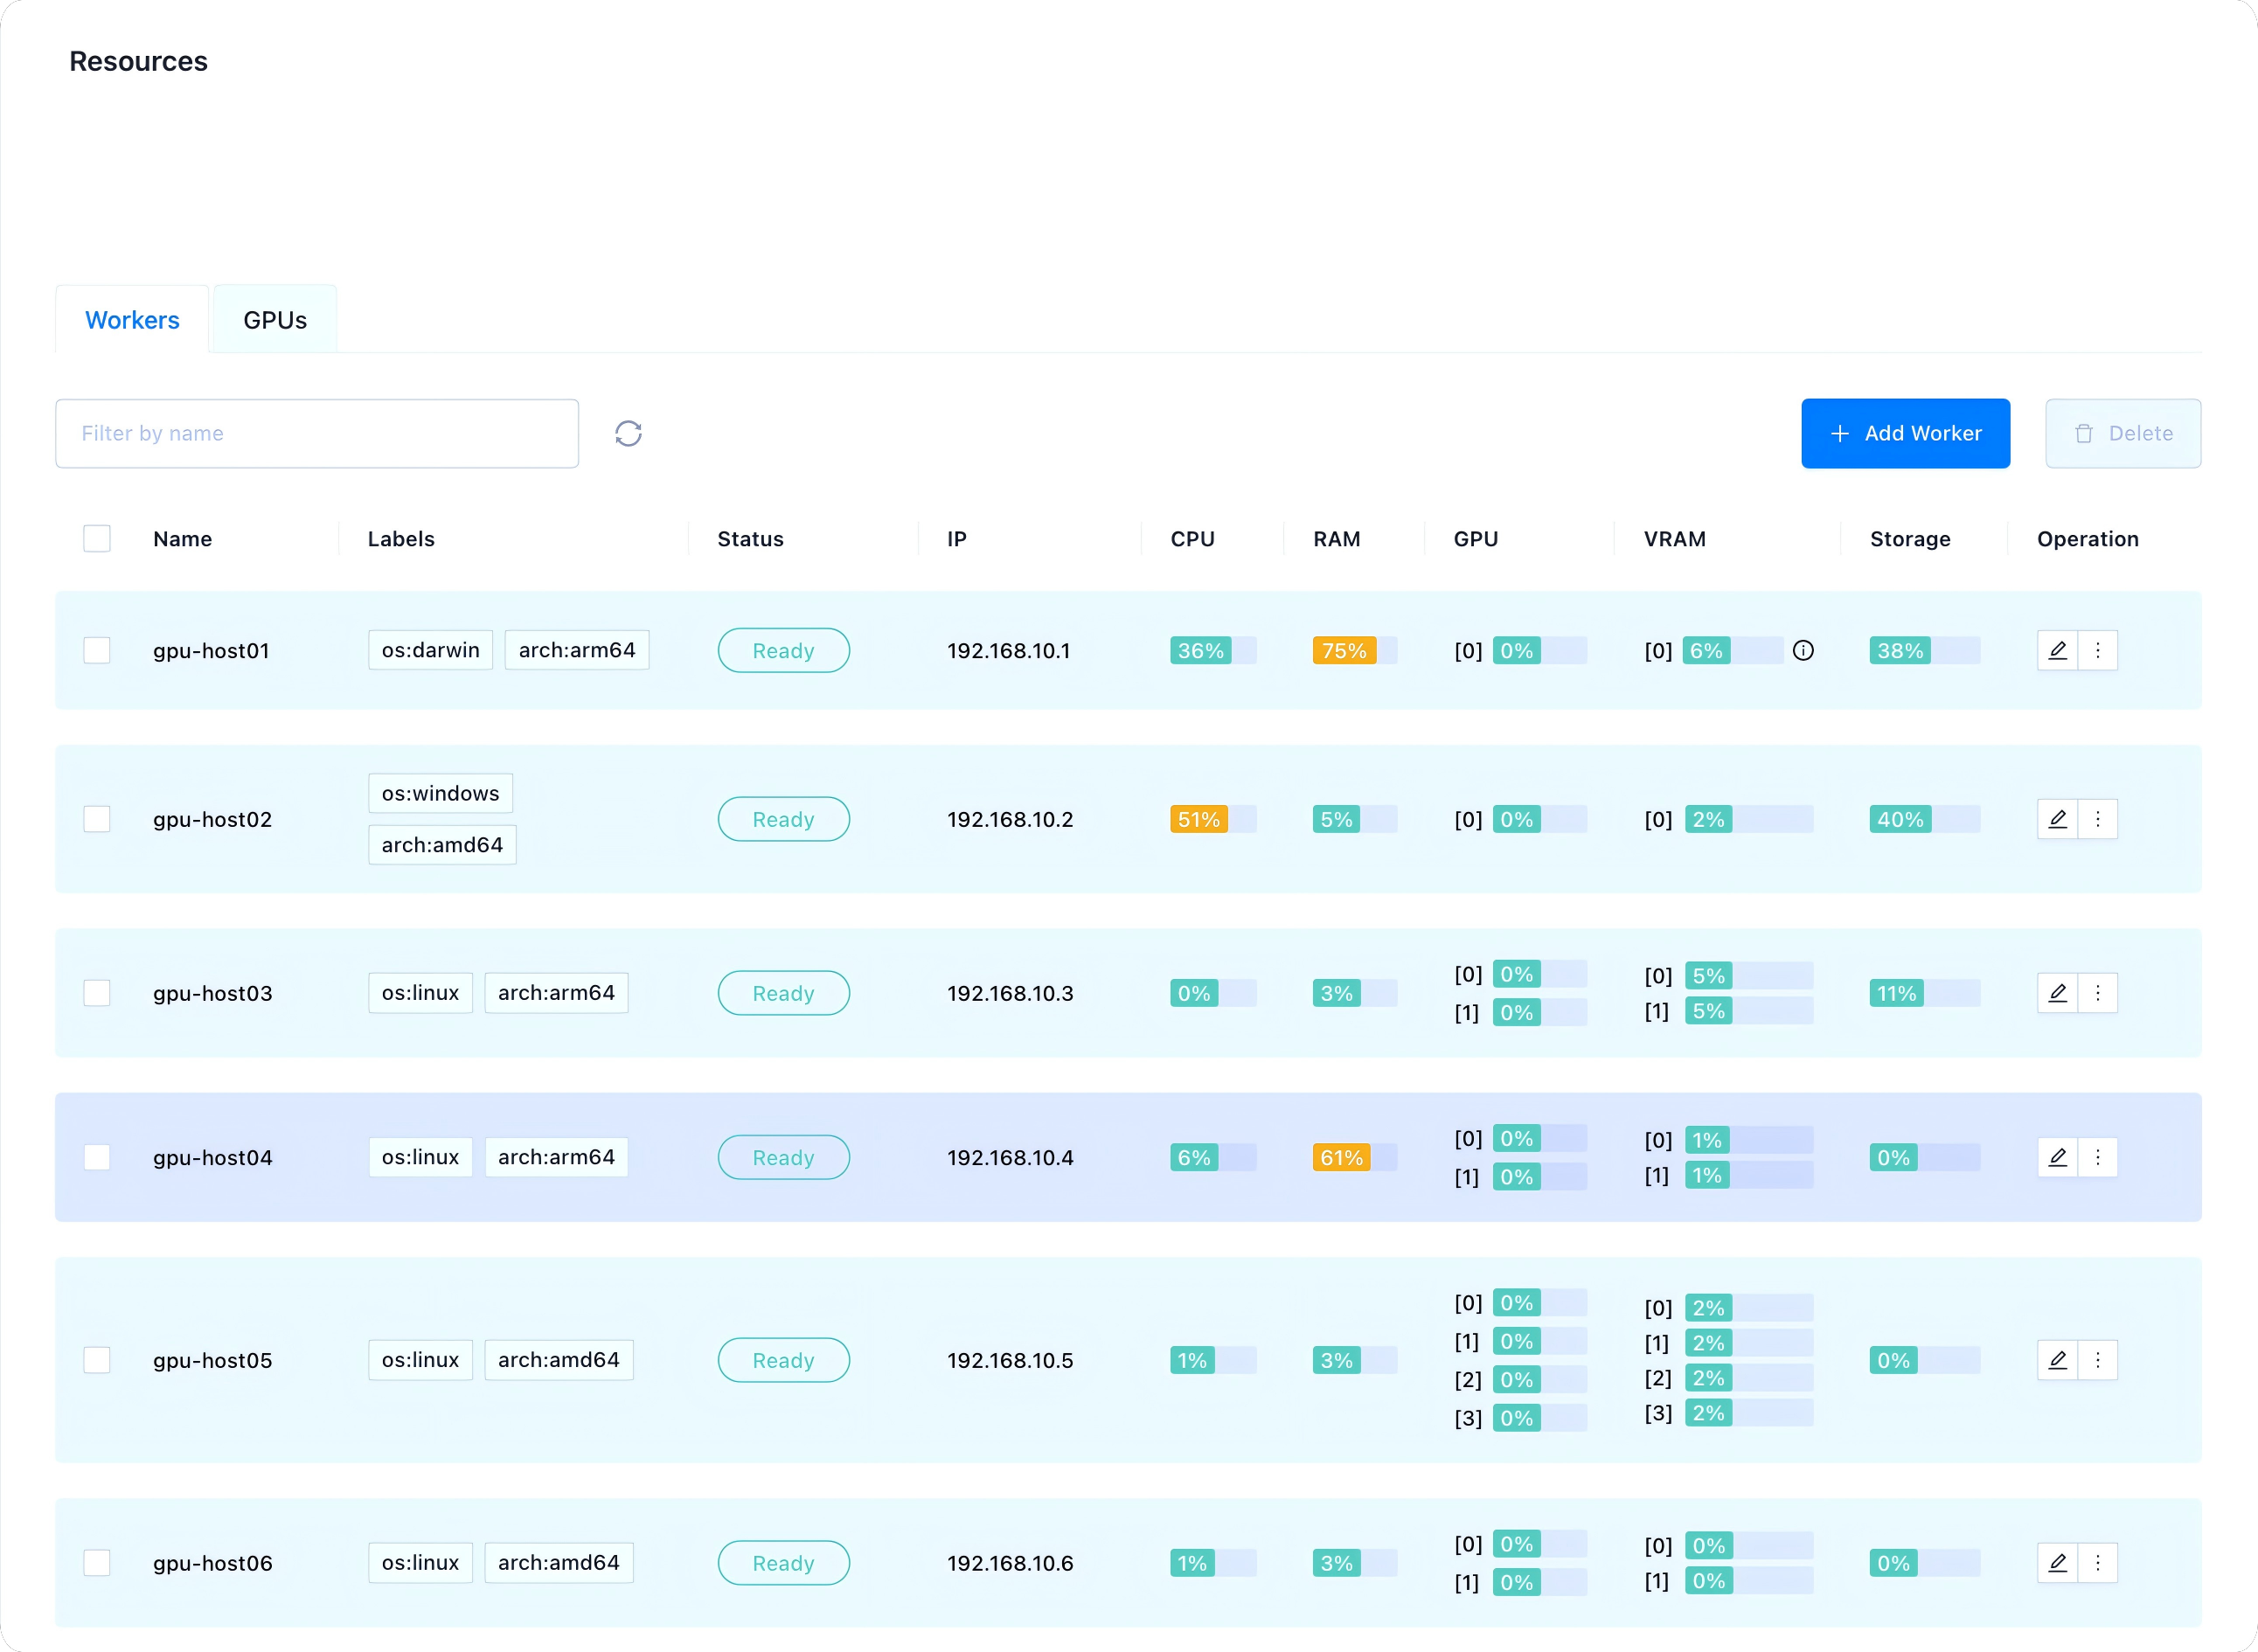Viewport: 2258px width, 1652px height.
Task: Click the VRAM info icon on gpu-host01
Action: (x=1803, y=650)
